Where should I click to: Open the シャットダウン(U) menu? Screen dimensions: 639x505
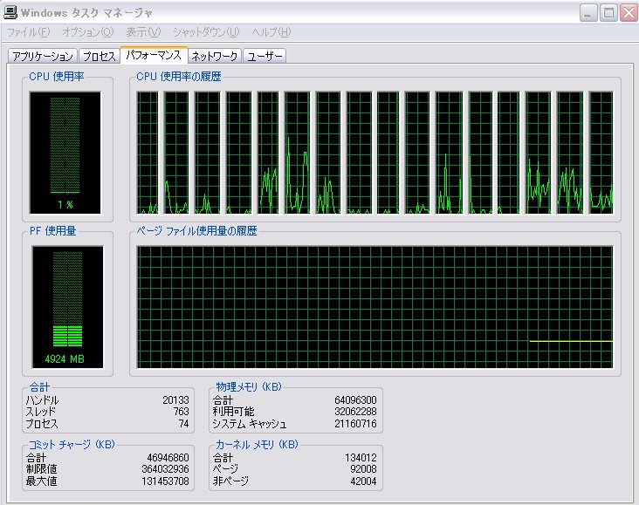206,31
